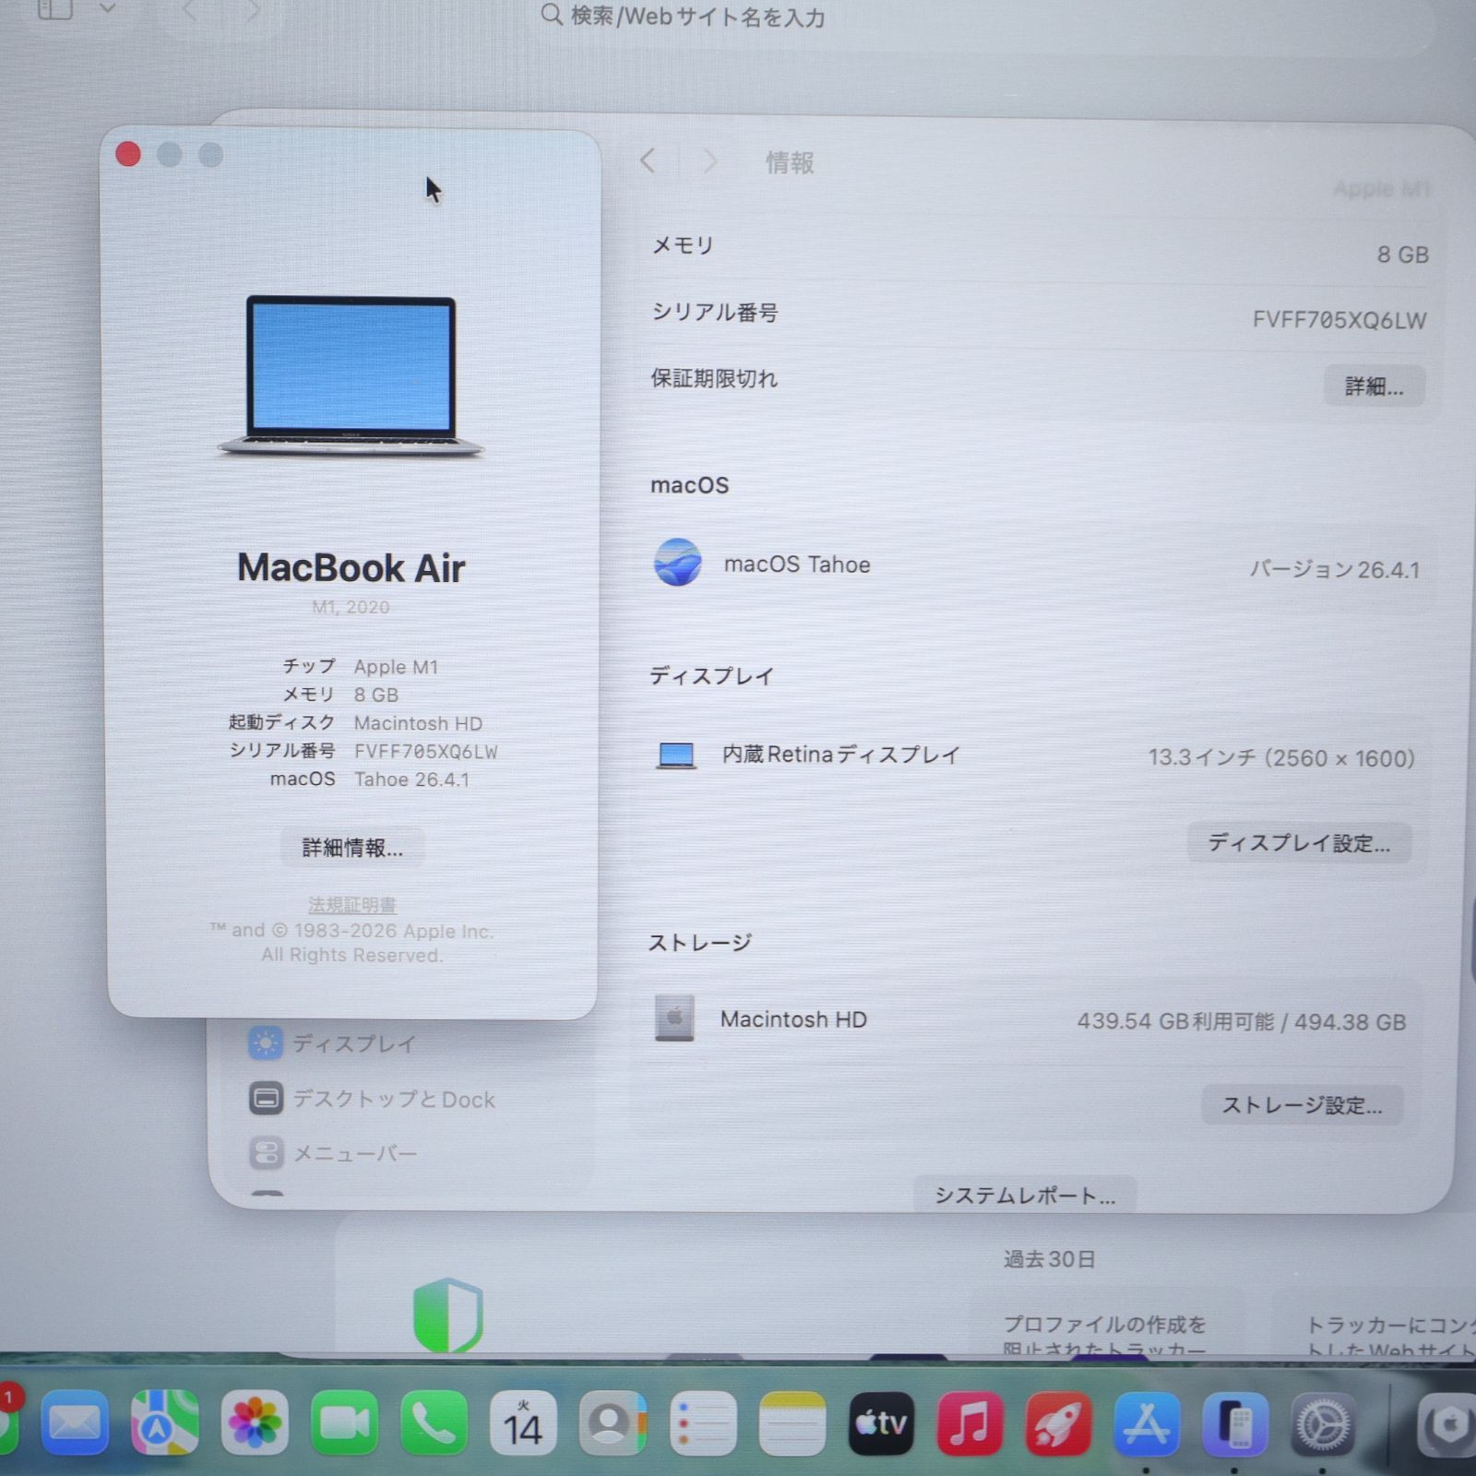Viewport: 1476px width, 1476px height.
Task: Expand the Safari sidebar dropdown chevron
Action: 108,9
